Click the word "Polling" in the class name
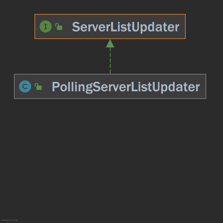The width and height of the screenshot is (223, 223). coord(72,87)
